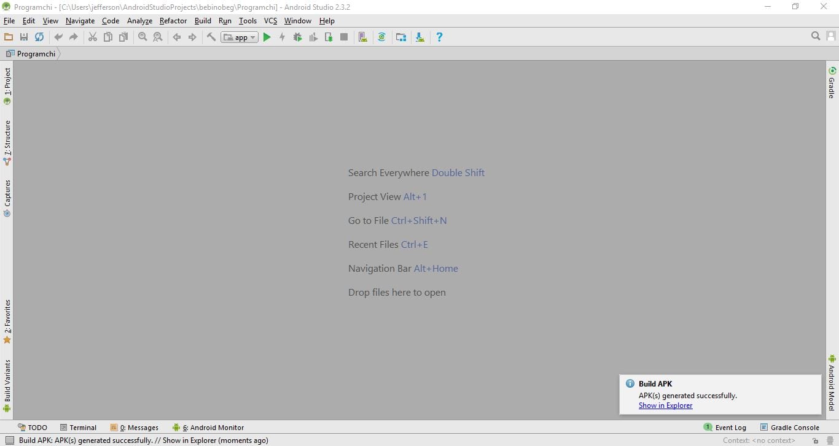Click the Copy icon in toolbar
839x446 pixels.
(x=108, y=37)
